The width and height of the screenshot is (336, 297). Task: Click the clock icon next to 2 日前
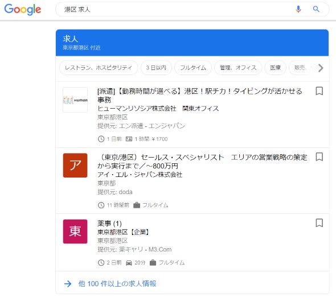(x=101, y=262)
